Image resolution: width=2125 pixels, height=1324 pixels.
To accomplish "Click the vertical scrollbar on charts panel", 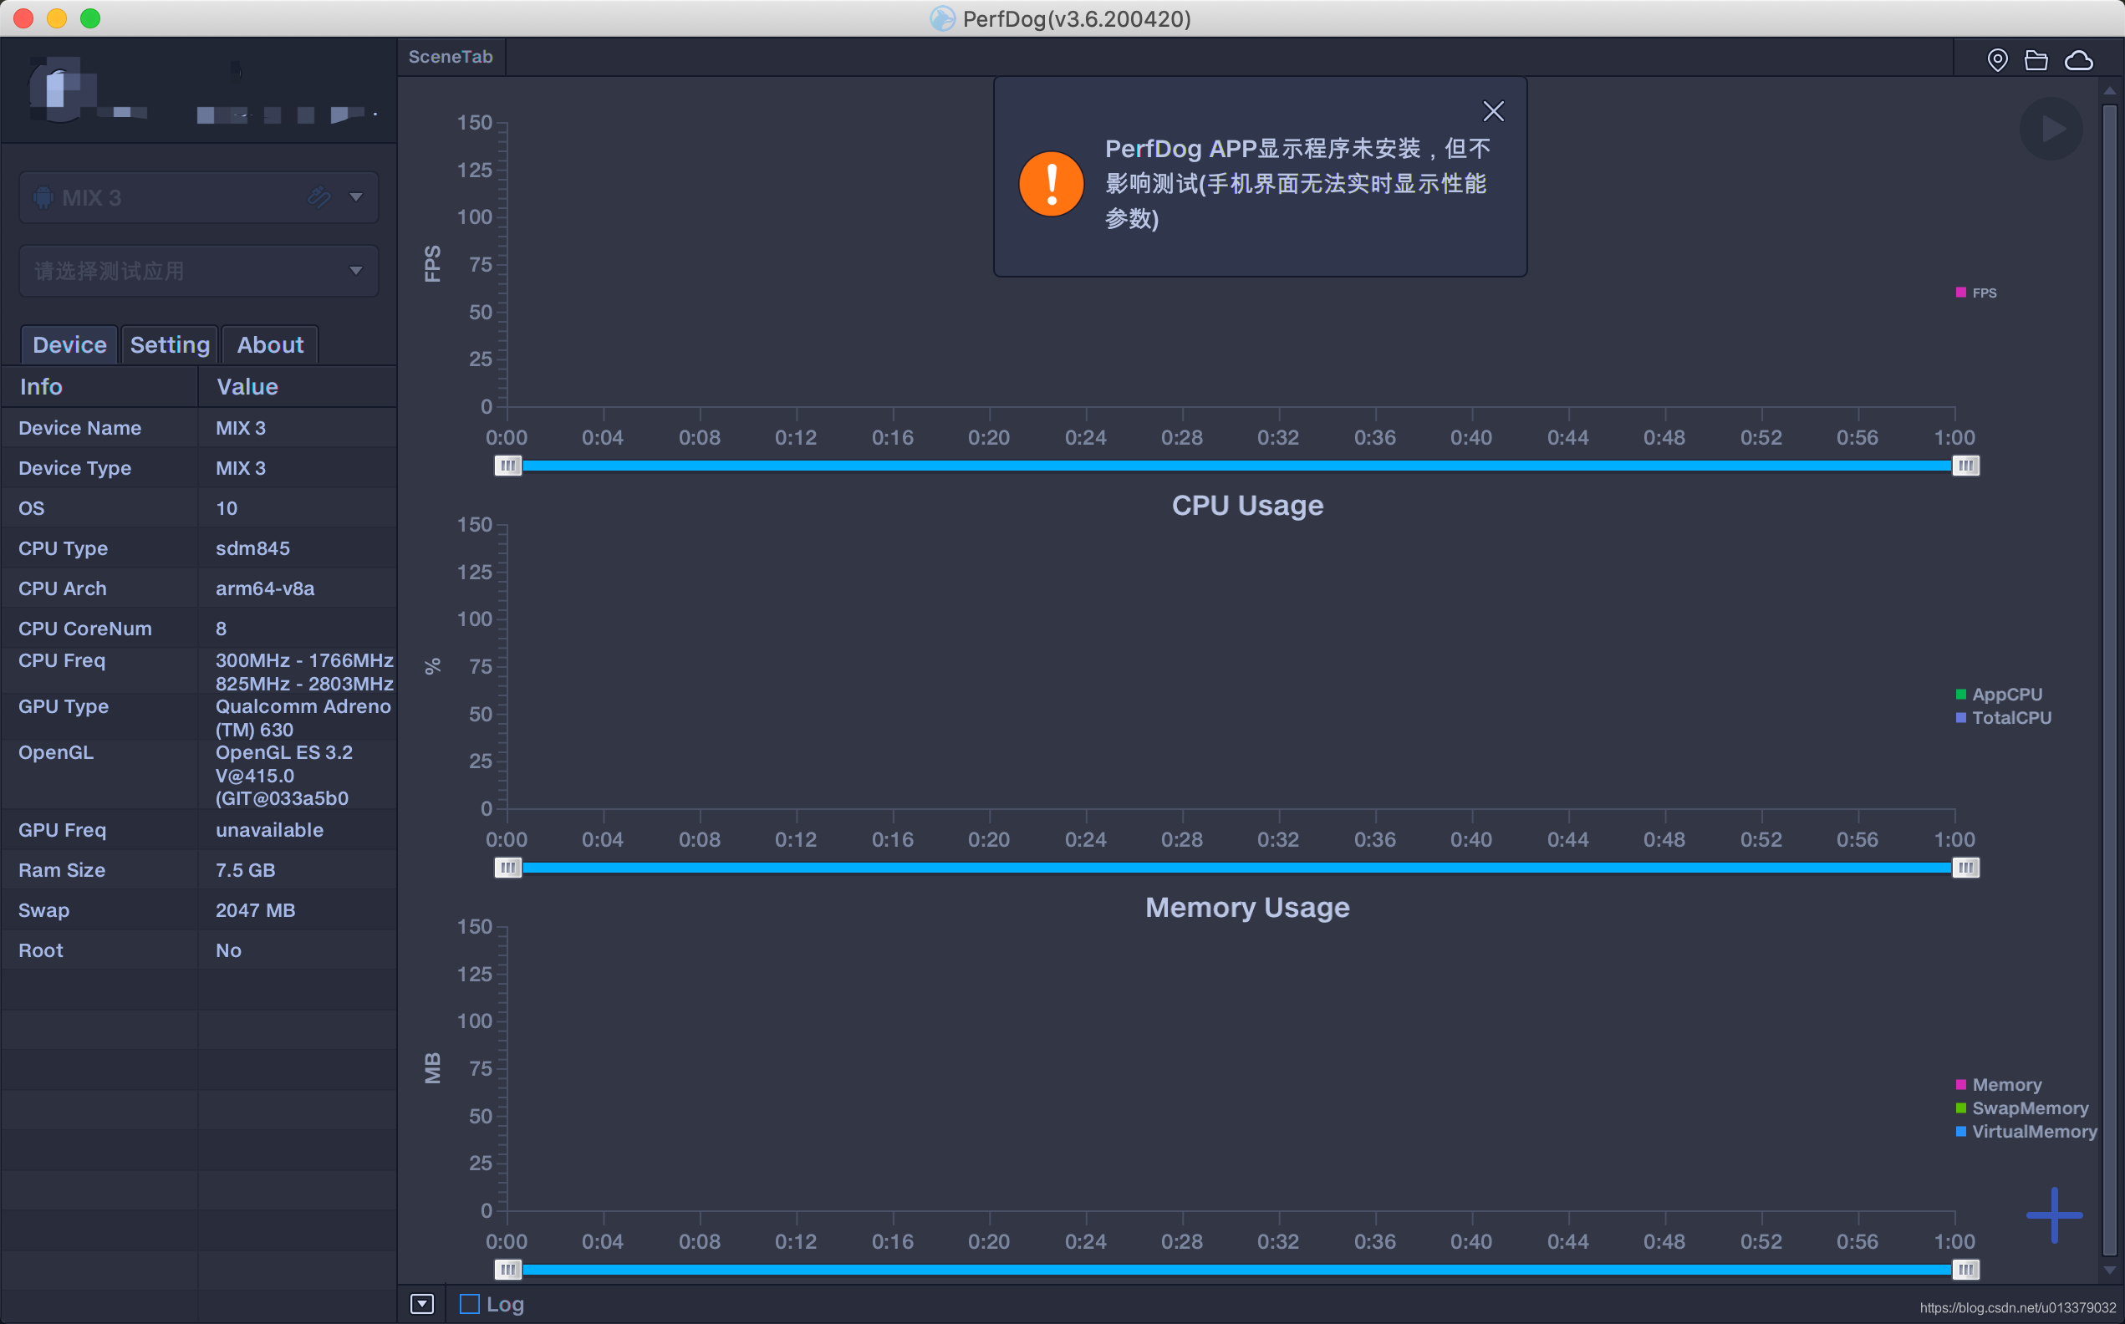I will [2109, 679].
